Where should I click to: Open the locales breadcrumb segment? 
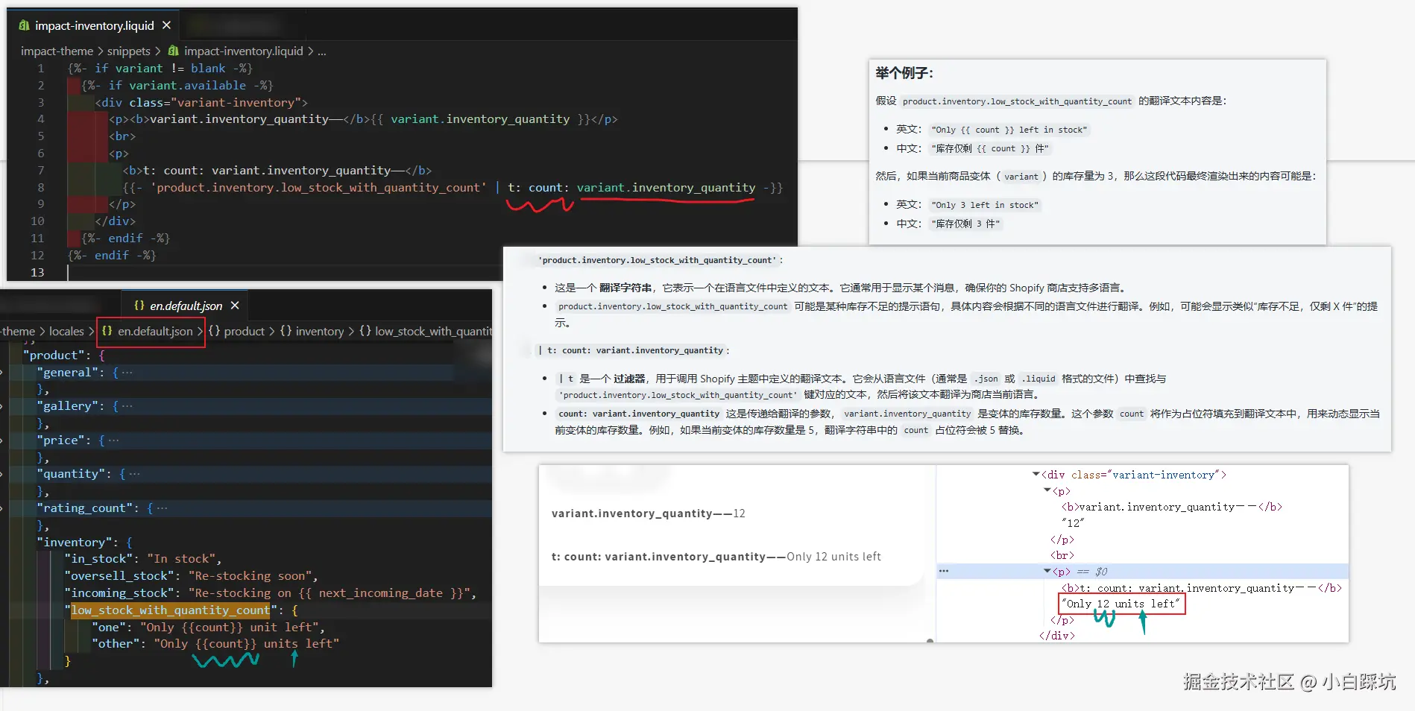click(x=66, y=331)
